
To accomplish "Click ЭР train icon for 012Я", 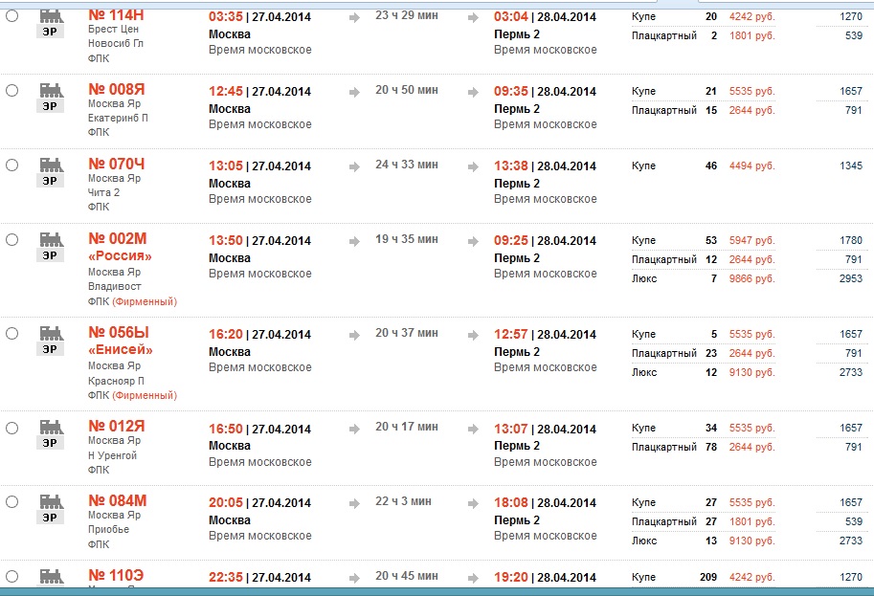I will tap(50, 433).
